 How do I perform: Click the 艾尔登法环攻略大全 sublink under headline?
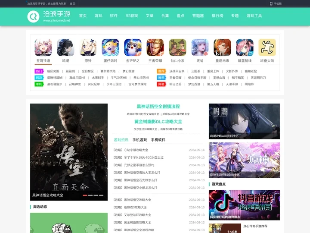point(146,129)
